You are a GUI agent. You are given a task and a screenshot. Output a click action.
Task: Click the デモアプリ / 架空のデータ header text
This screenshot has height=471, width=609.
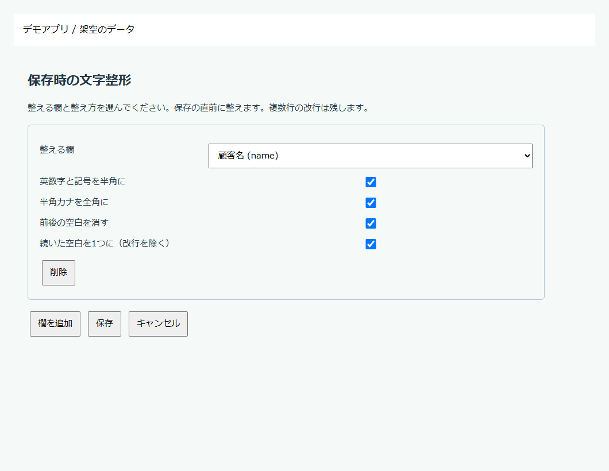pos(79,29)
